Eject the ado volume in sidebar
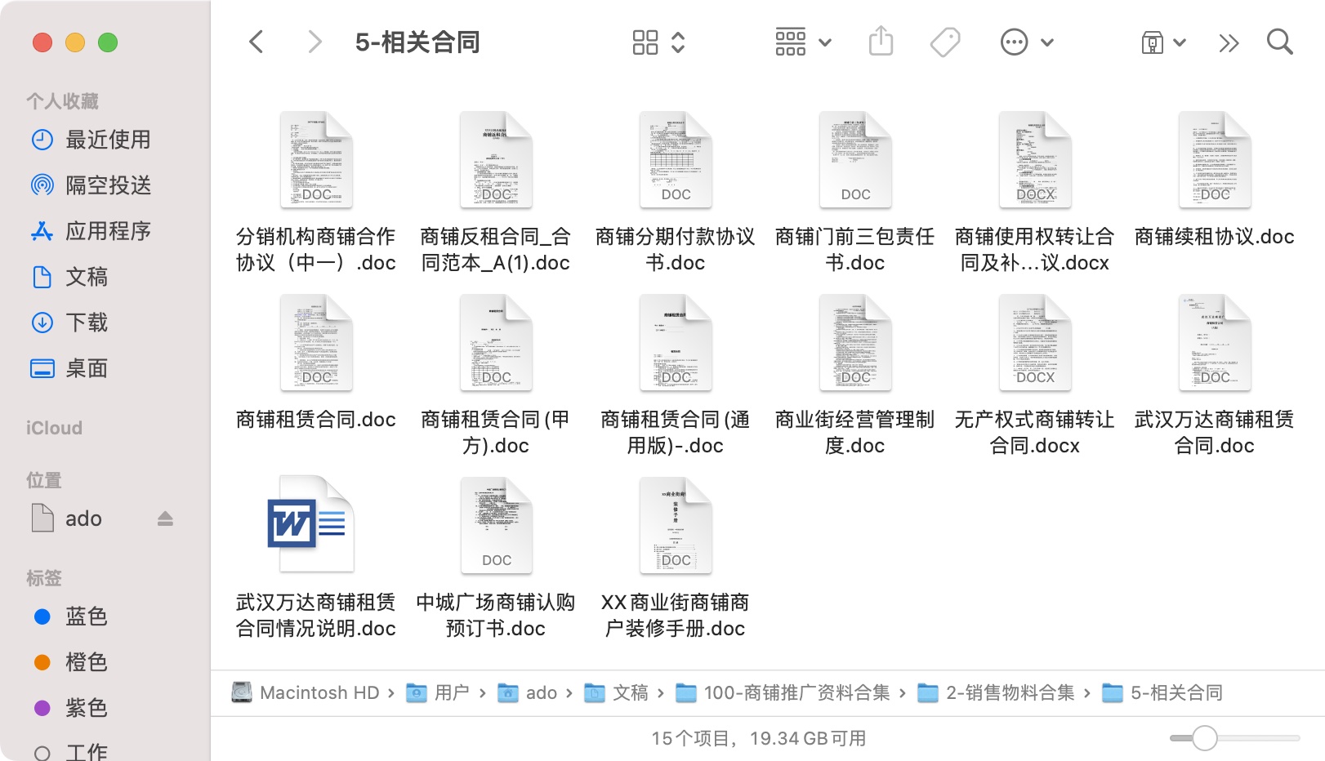Screen dimensions: 1325x761 [165, 518]
